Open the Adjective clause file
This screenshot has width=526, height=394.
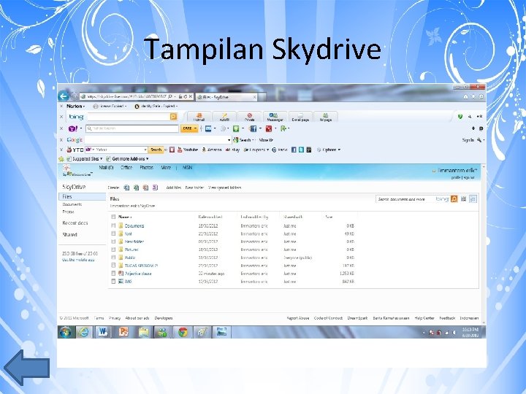(138, 274)
